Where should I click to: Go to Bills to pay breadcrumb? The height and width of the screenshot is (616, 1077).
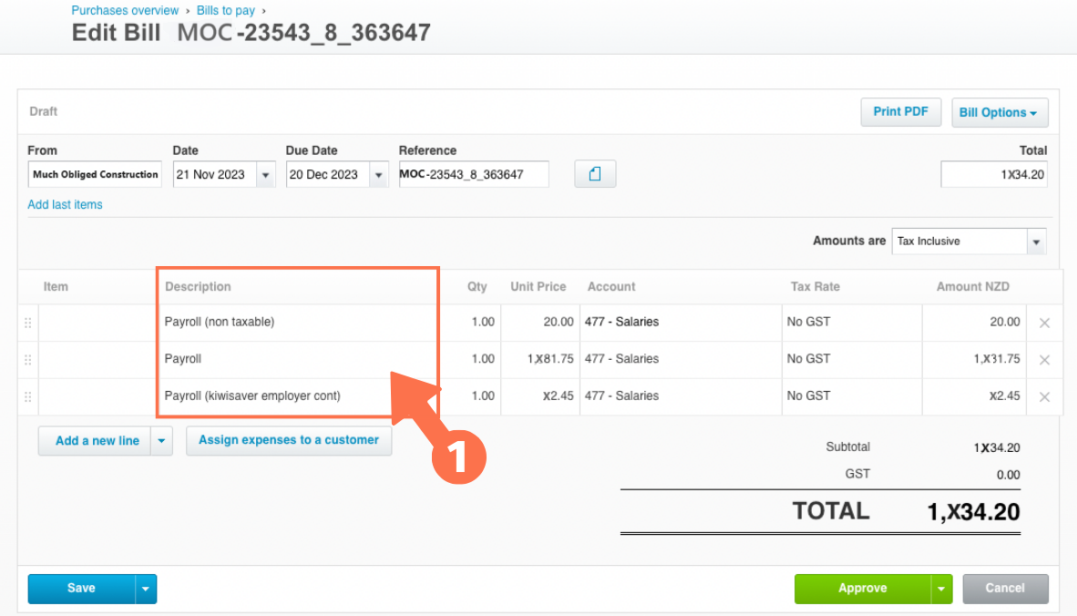225,10
